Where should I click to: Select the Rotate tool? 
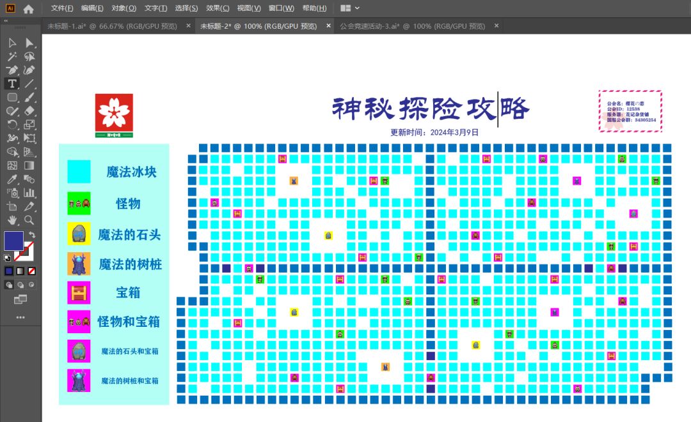[x=12, y=124]
